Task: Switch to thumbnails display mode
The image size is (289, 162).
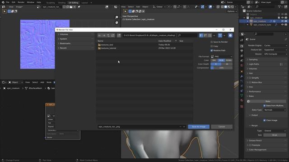Action: 210,35
